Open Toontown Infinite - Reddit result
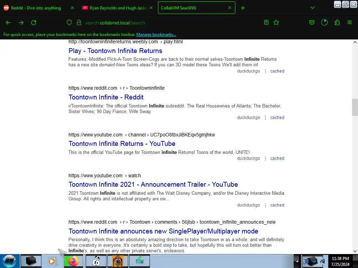Viewport: 358px width, 268px height. pyautogui.click(x=106, y=97)
